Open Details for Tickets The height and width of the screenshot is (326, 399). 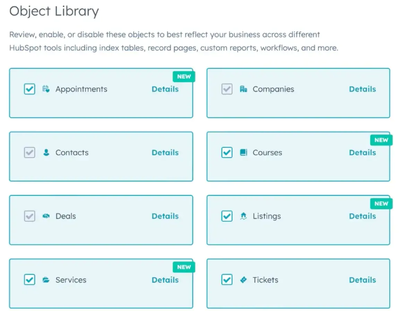tap(362, 280)
